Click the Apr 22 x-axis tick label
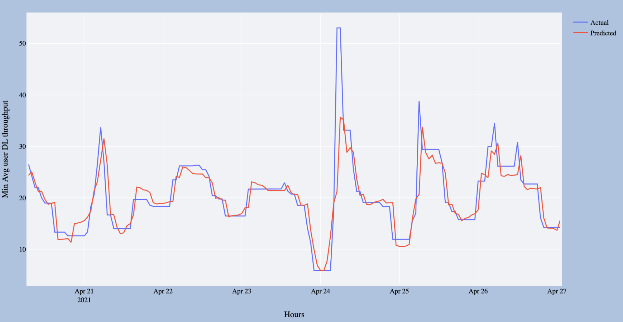 click(163, 291)
